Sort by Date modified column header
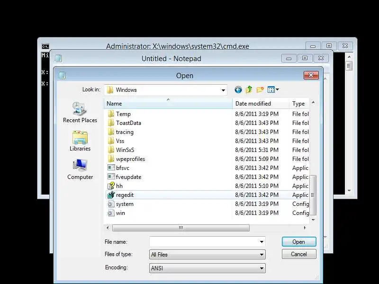 tap(261, 104)
